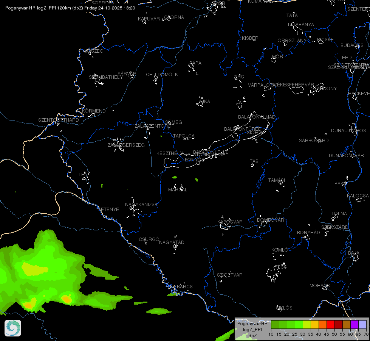370x341 pixels.
Task: Click the SÜMEG city label
Action: (174, 122)
